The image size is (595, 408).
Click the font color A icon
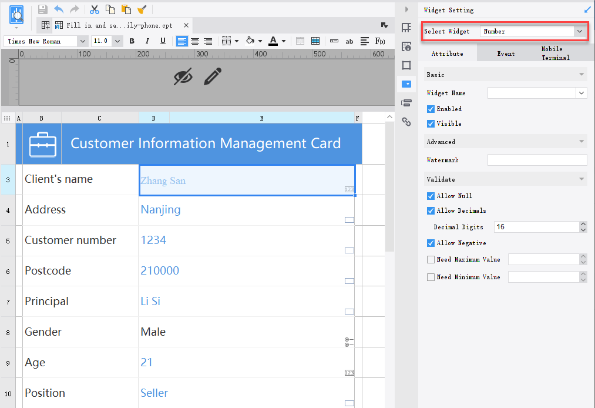(273, 41)
